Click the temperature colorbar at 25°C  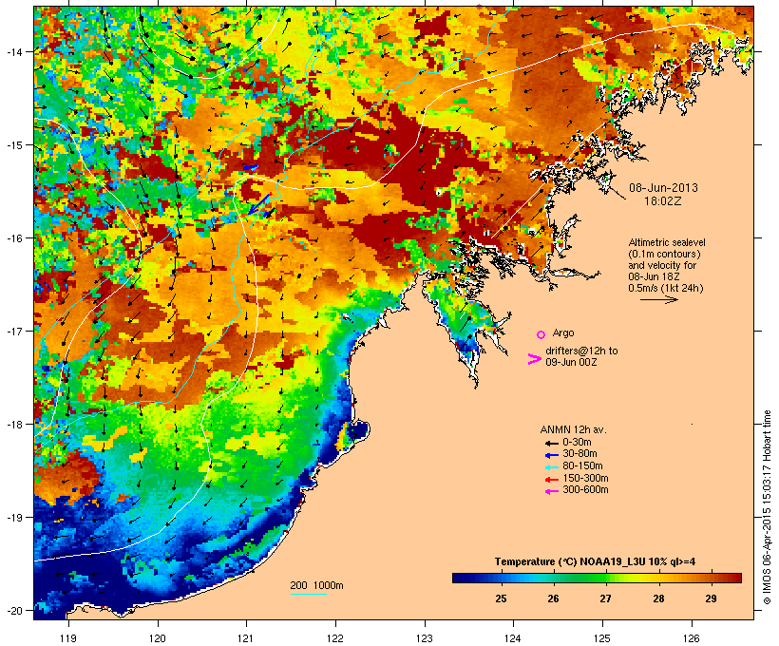(501, 578)
